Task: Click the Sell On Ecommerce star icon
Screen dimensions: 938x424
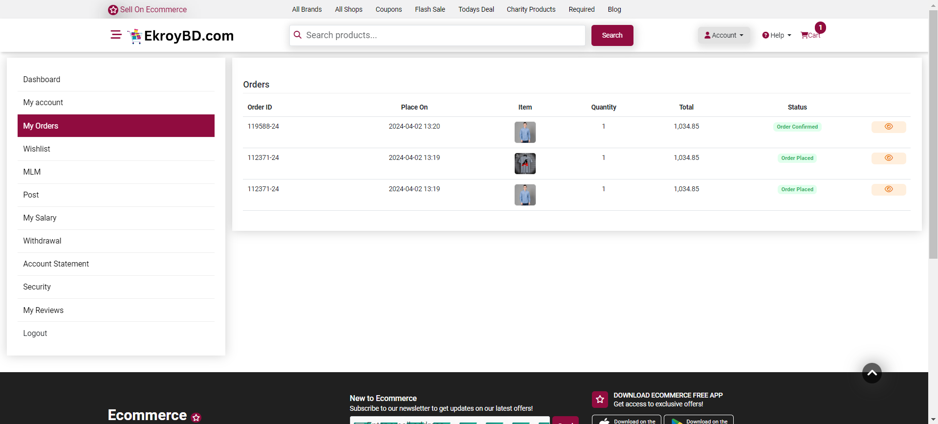Action: click(x=113, y=10)
